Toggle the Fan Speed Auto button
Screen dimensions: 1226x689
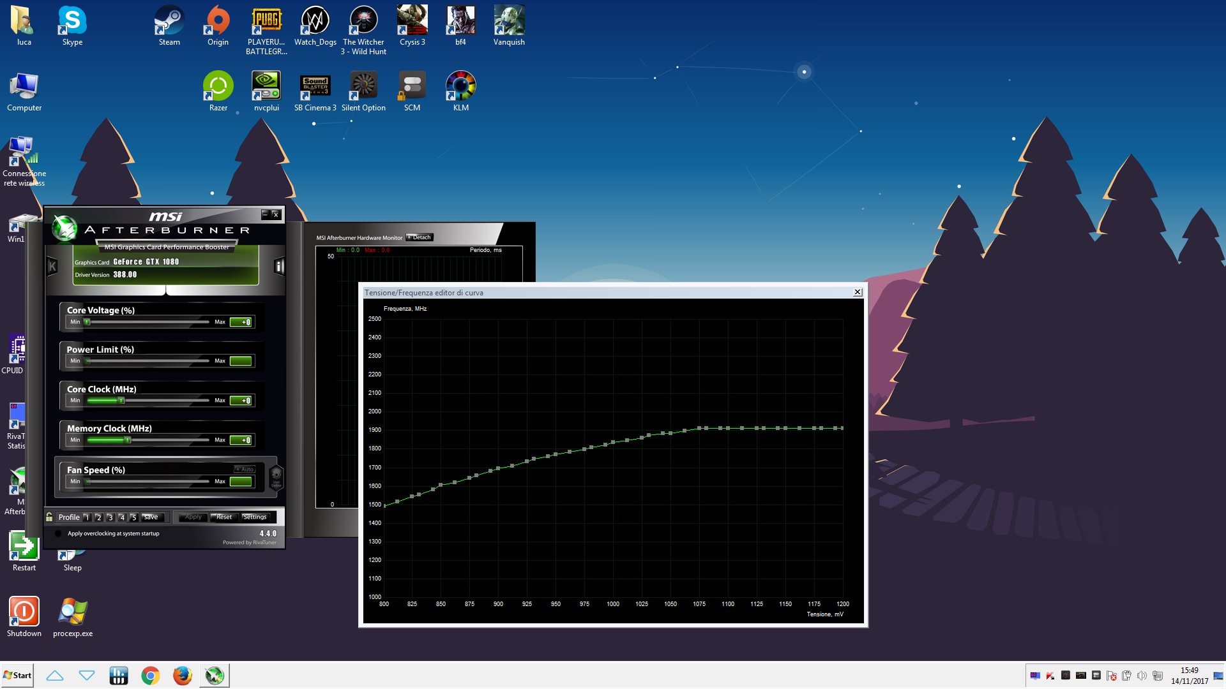click(245, 469)
